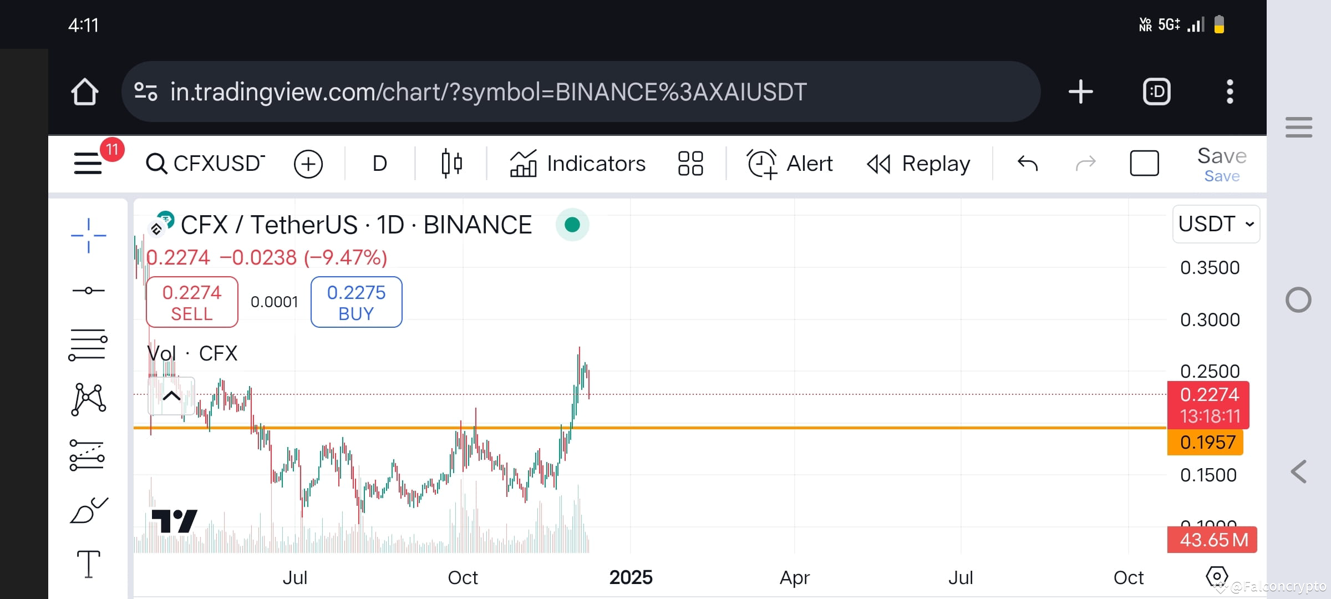Change chart style with the candlestick icon

click(451, 163)
